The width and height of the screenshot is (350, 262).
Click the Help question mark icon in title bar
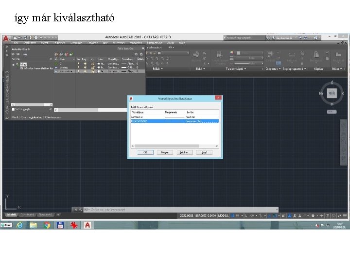point(315,38)
